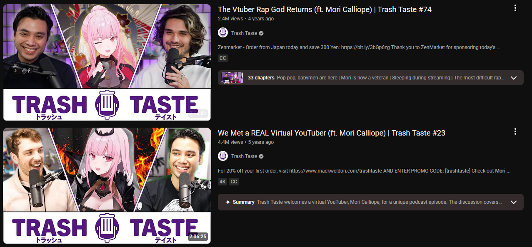This screenshot has width=532, height=247.
Task: Click the mackweldon promo description snippet
Action: click(364, 171)
